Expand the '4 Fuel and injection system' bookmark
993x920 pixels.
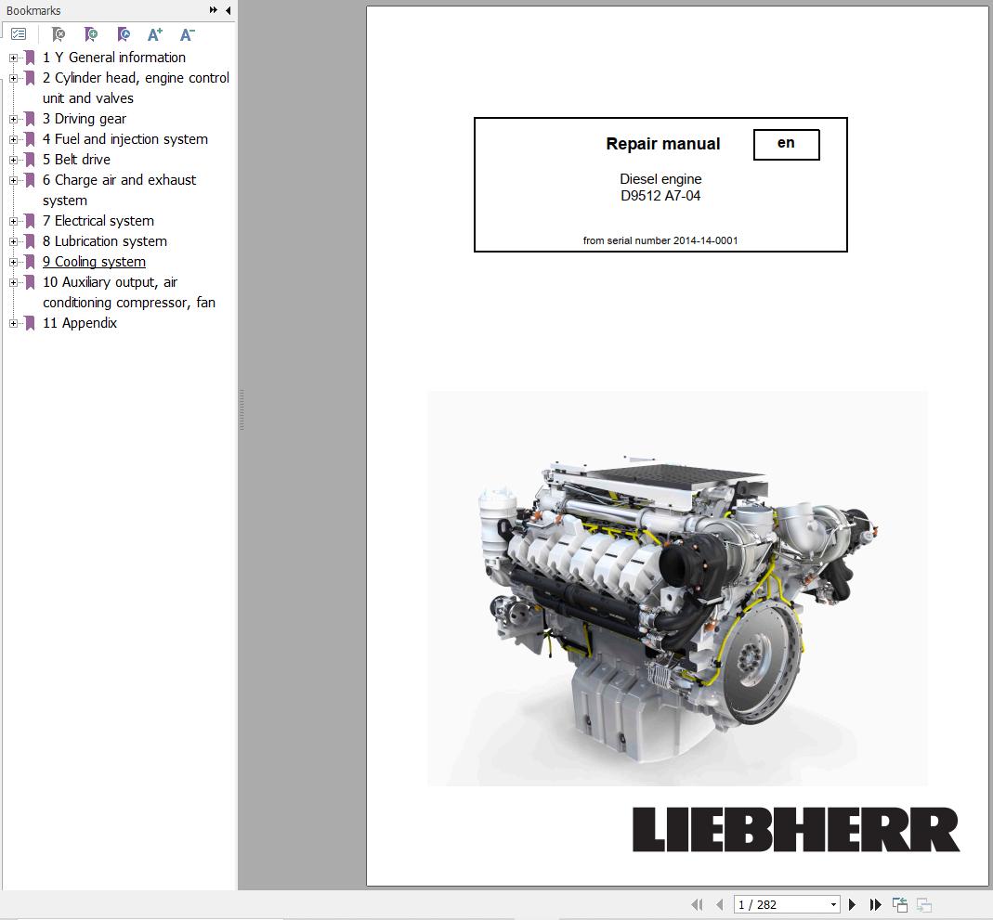click(13, 139)
